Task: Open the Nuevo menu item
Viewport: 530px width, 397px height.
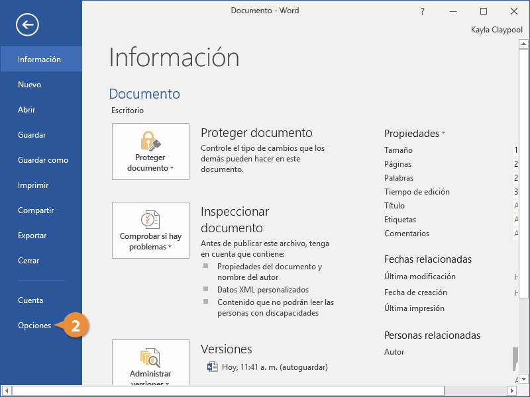Action: [x=30, y=85]
